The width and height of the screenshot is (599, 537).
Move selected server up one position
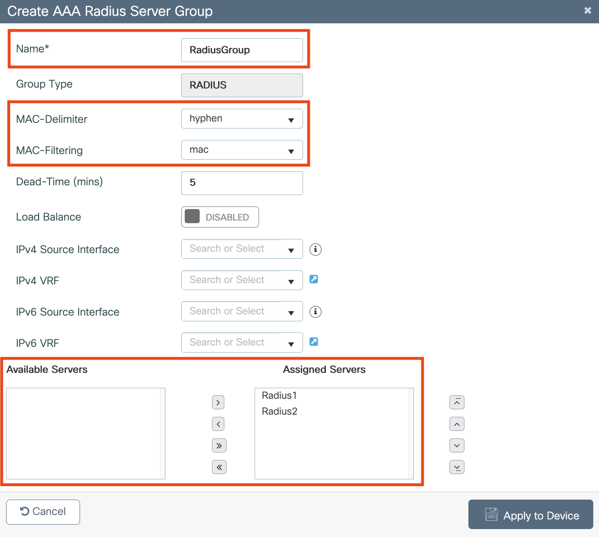click(457, 424)
